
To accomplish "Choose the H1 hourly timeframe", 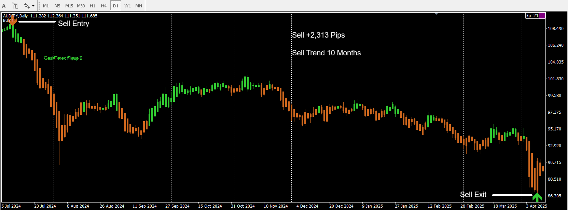I will (93, 6).
